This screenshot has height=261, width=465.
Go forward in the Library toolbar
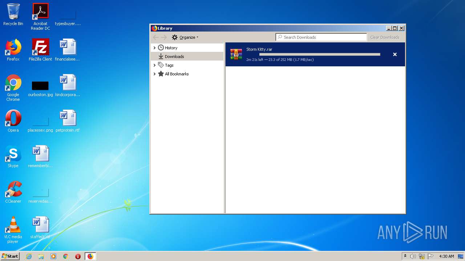click(164, 37)
